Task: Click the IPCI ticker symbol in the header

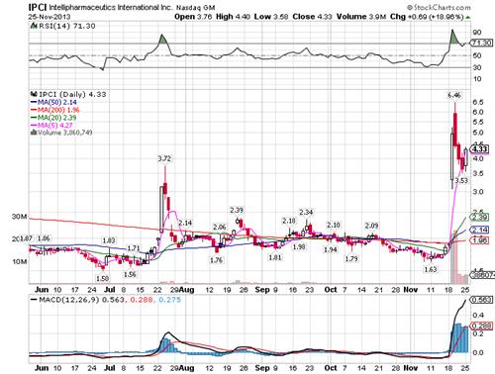Action: coord(38,7)
